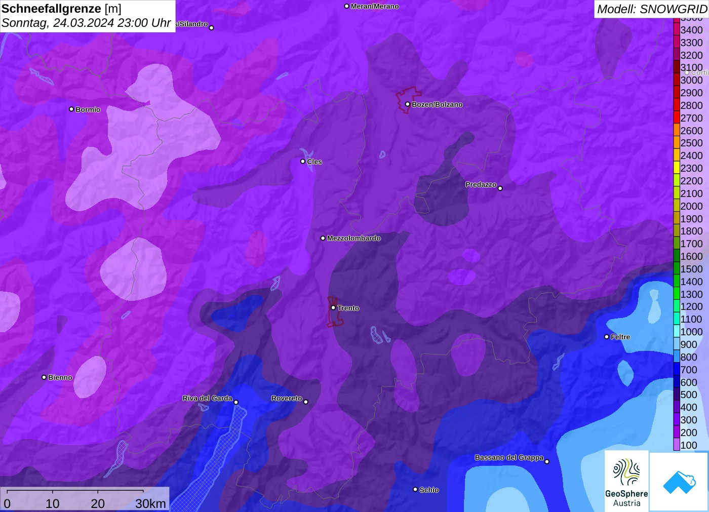Select the Rovereto city marker
Image resolution: width=709 pixels, height=512 pixels.
point(306,402)
